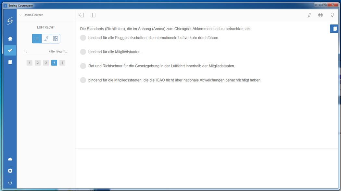Click the Boeing Courseware swirl logo
Image resolution: width=341 pixels, height=191 pixels.
pyautogui.click(x=10, y=21)
